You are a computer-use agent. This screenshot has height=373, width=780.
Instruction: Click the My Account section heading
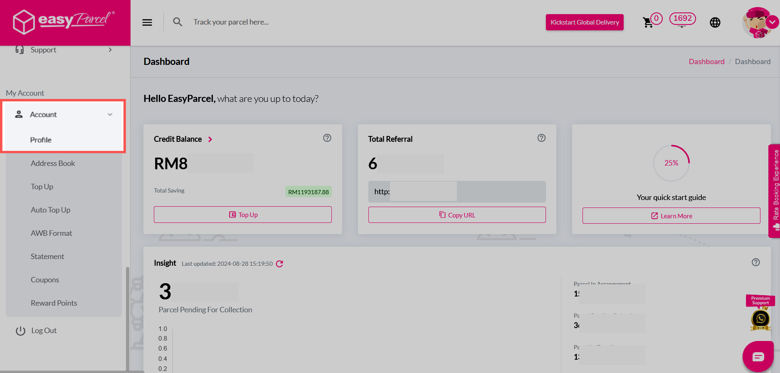25,93
